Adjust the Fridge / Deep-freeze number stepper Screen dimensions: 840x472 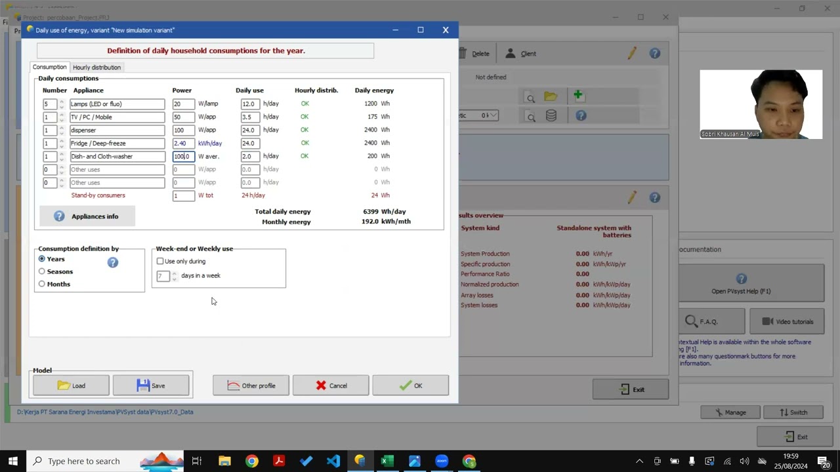click(62, 143)
